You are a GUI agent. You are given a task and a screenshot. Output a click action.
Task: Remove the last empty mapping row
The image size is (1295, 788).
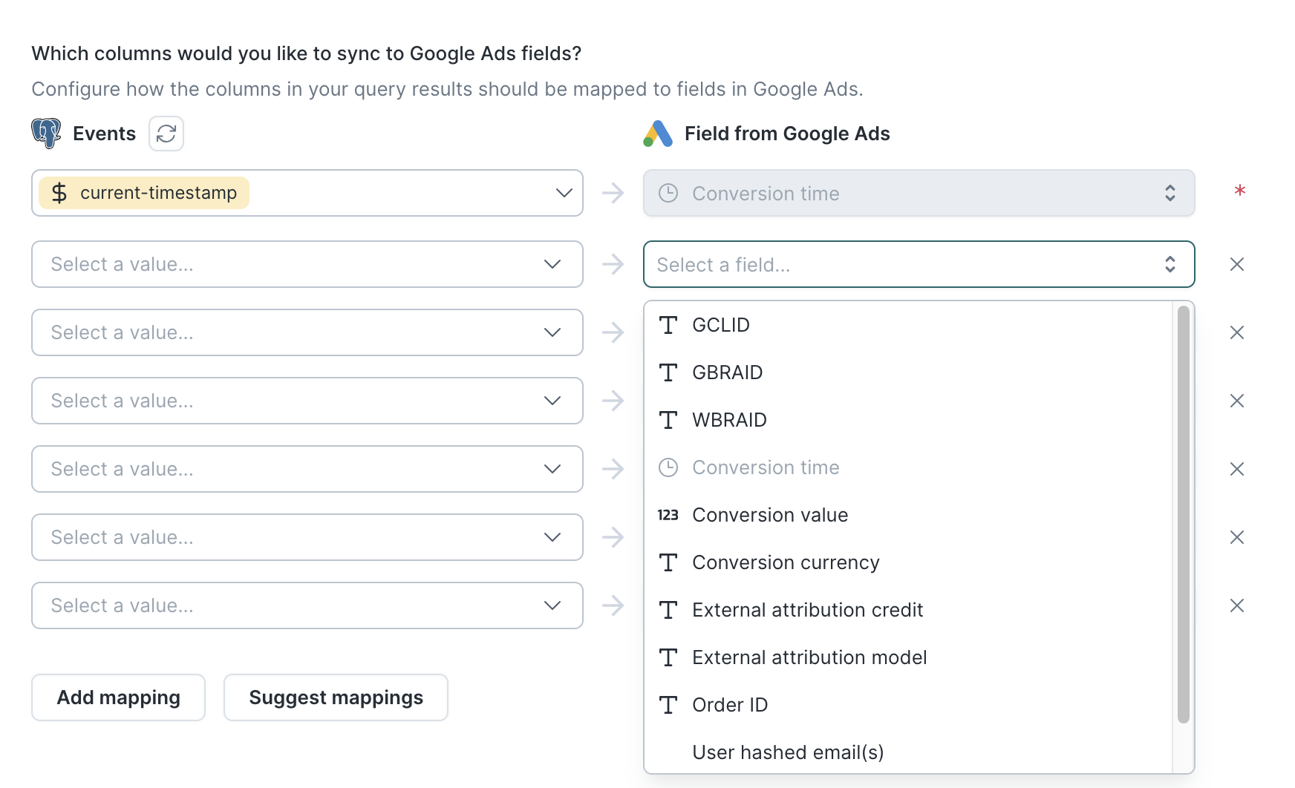(x=1237, y=605)
